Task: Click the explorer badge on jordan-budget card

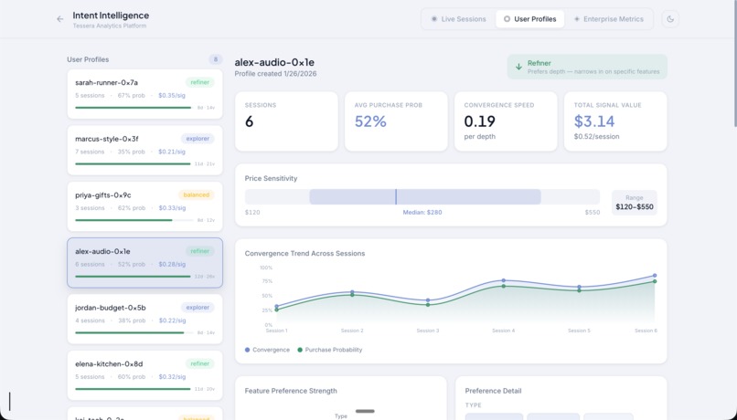Action: click(198, 308)
